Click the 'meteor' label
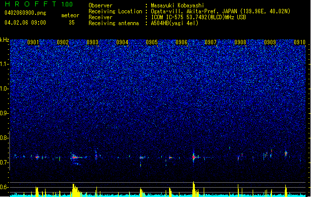This screenshot has height=197, width=311. tap(70, 15)
